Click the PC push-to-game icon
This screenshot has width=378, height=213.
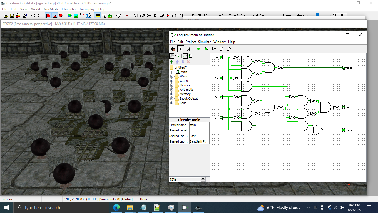(x=18, y=16)
